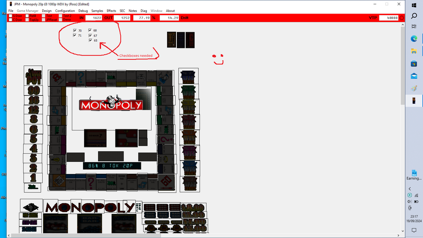
Task: Launch Microsoft Edge from the taskbar
Action: point(414,39)
